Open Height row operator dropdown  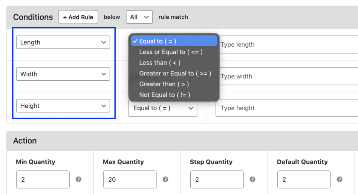(x=163, y=108)
